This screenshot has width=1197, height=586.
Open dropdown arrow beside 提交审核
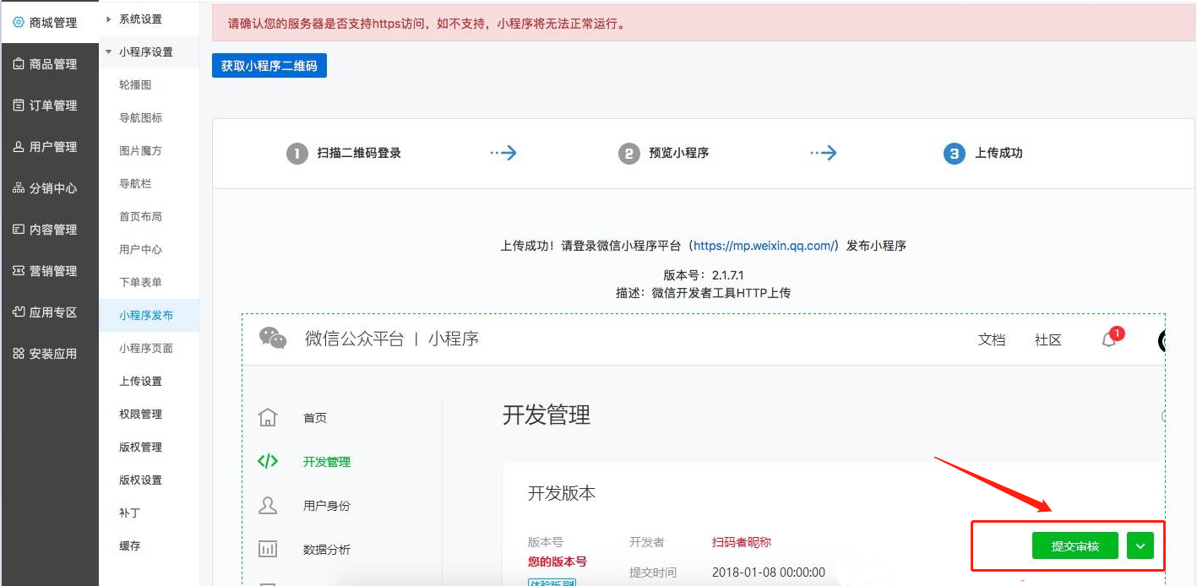1140,545
